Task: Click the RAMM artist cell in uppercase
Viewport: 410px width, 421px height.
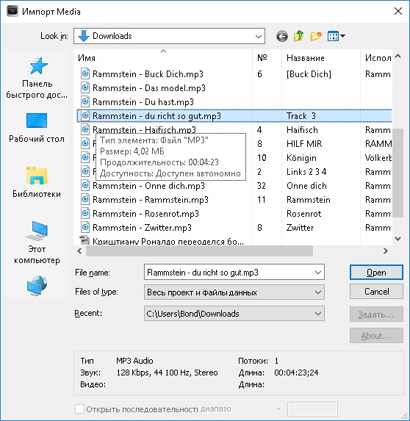Action: (x=378, y=144)
